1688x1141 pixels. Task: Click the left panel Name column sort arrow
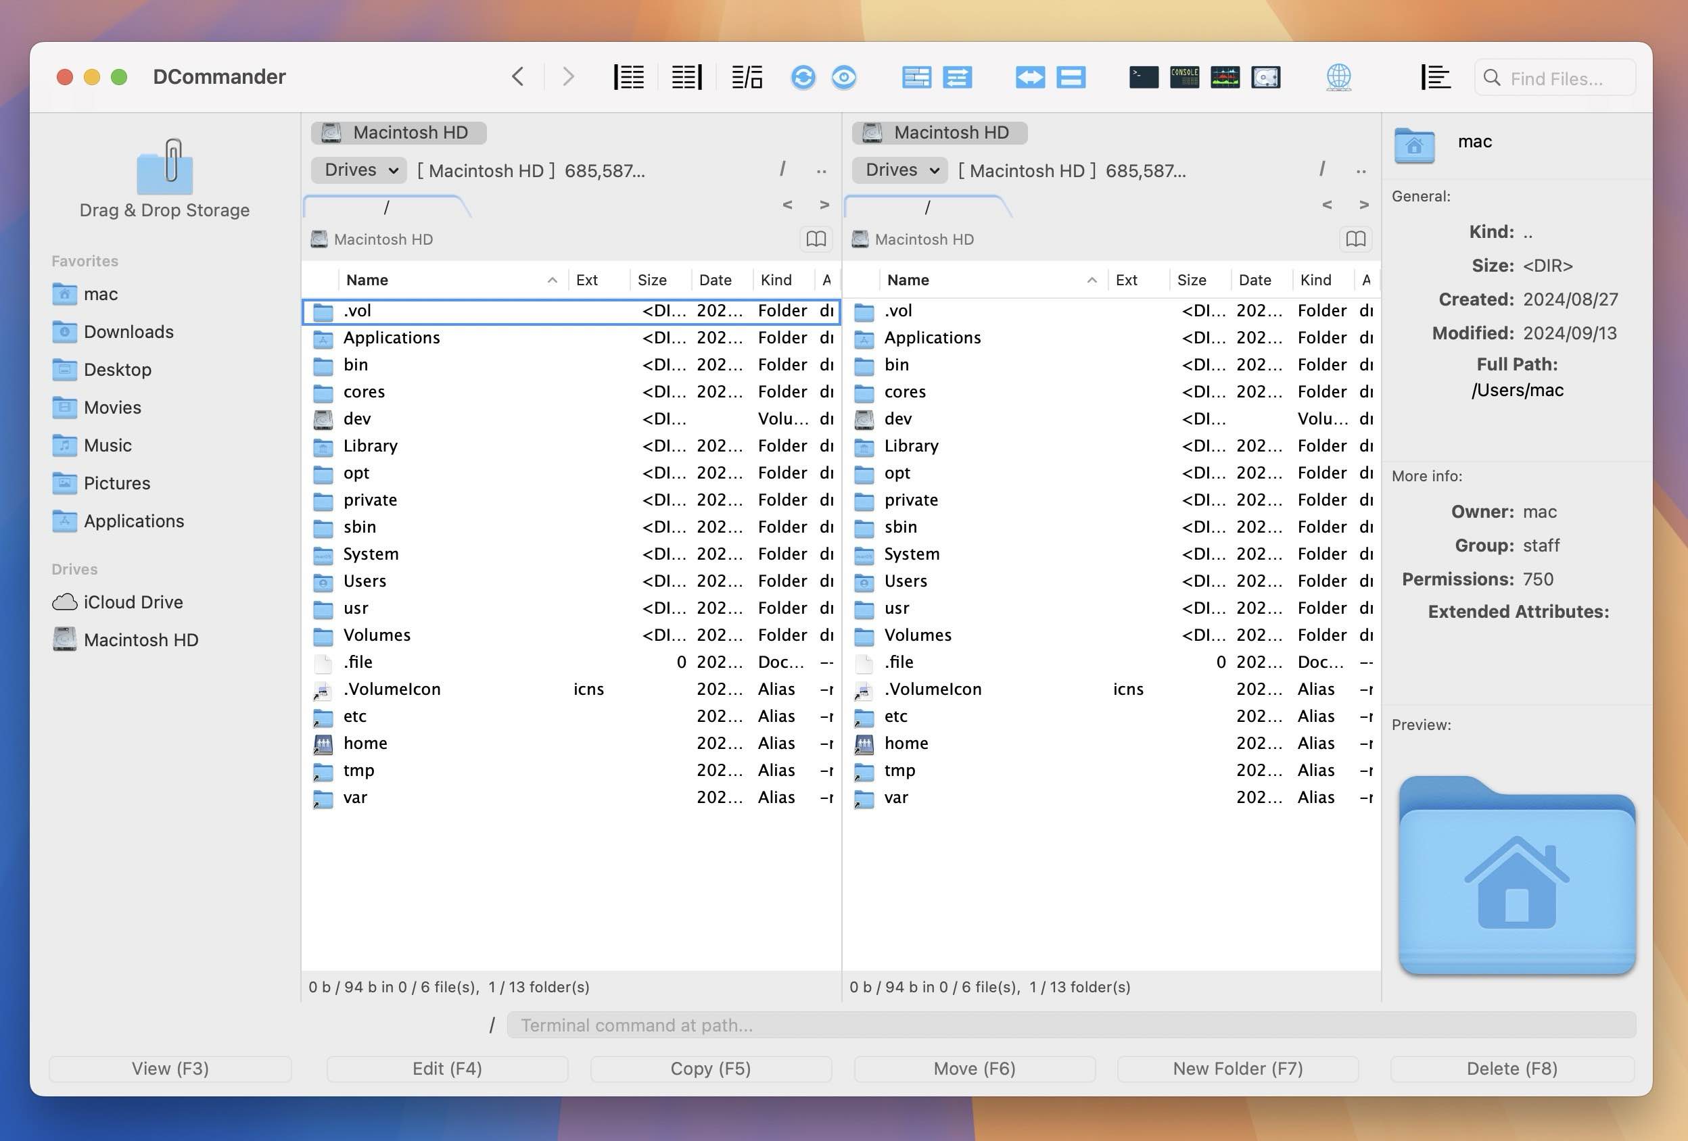coord(552,280)
